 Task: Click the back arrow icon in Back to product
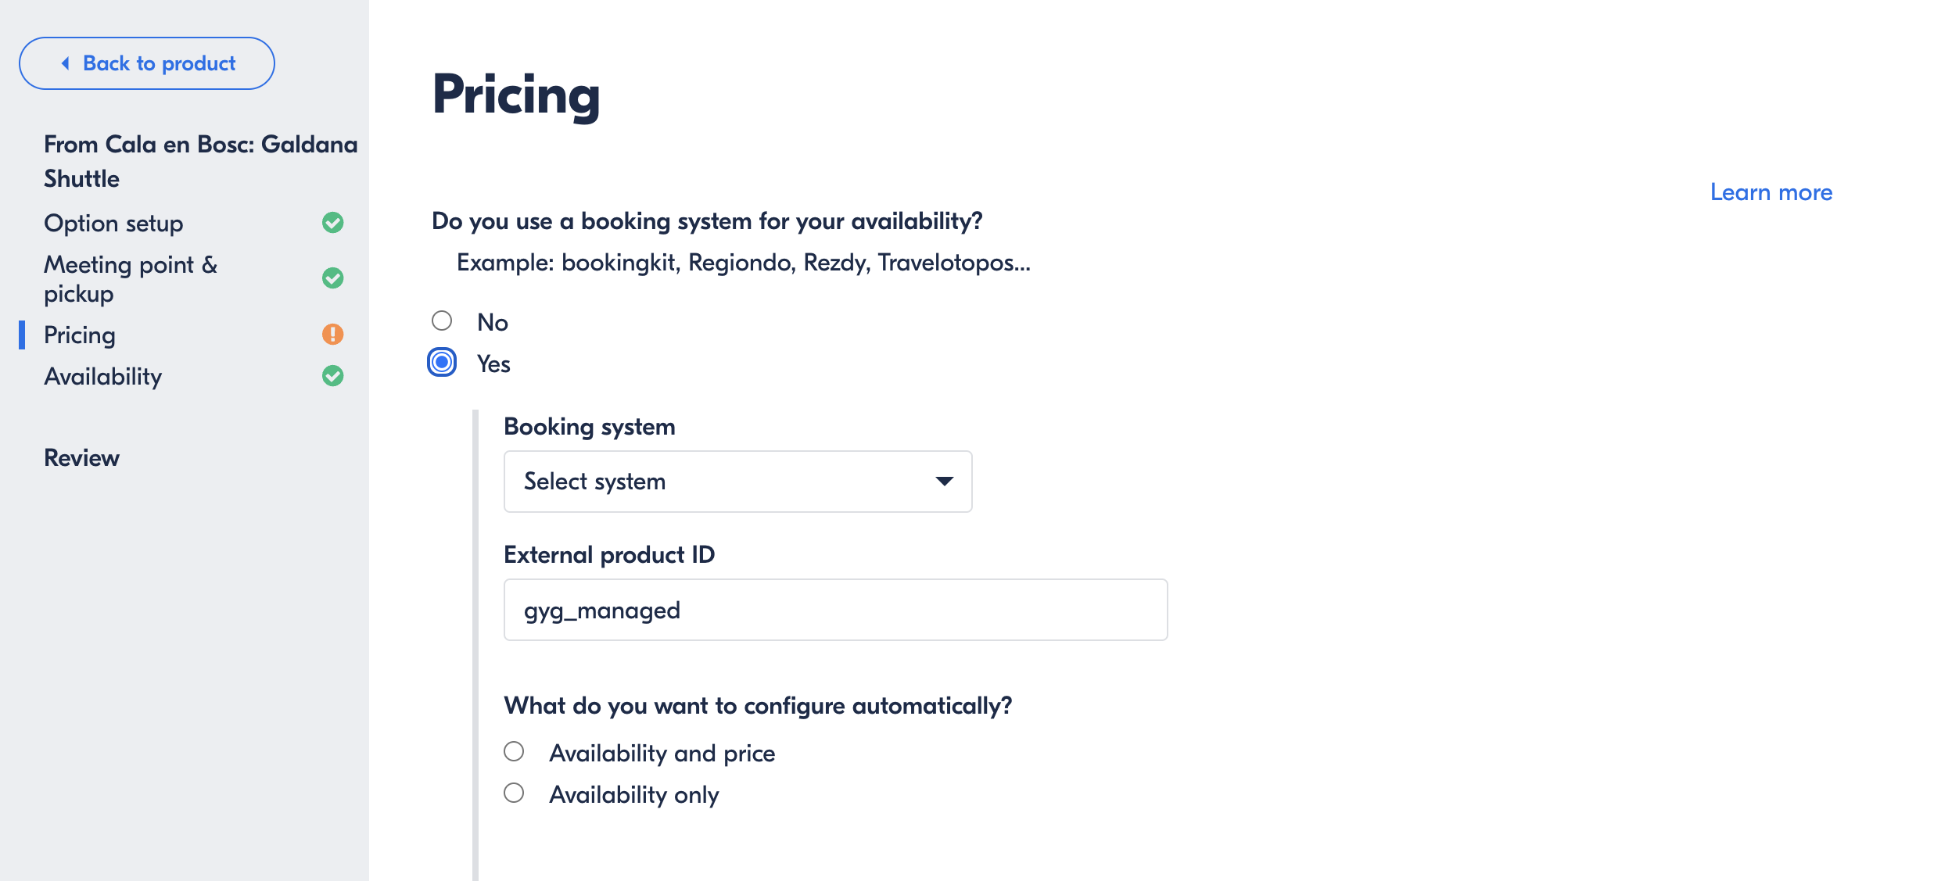pyautogui.click(x=66, y=63)
